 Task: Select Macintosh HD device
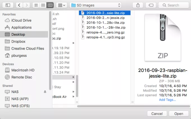(23, 70)
